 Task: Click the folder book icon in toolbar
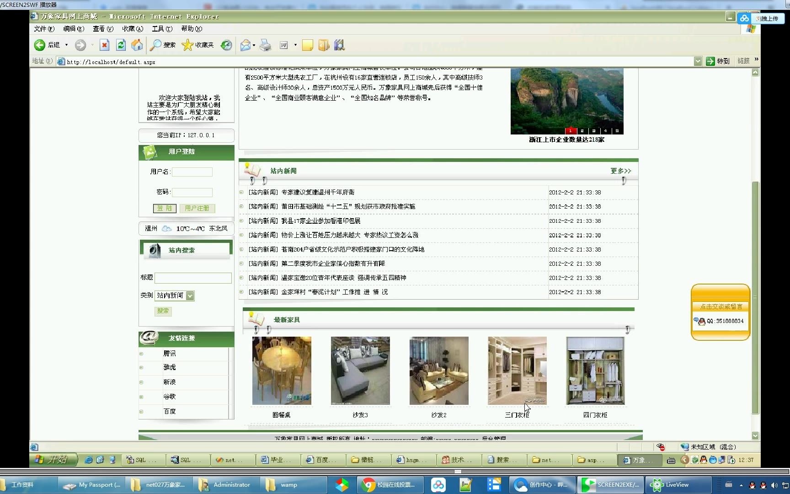[324, 45]
